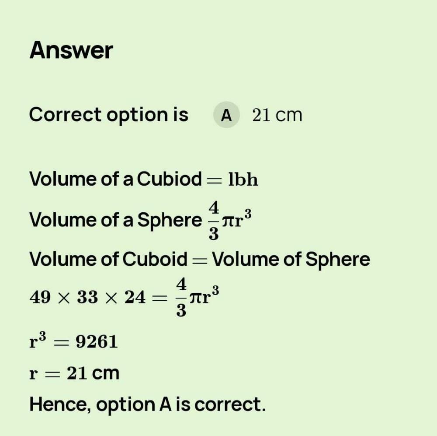Click the fraction beside "Volume of a Sphere"

tap(214, 220)
